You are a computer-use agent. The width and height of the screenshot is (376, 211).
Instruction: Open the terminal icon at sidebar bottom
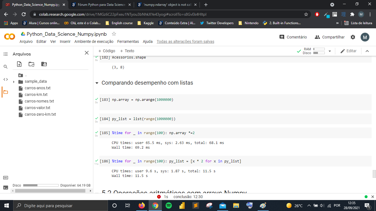[x=6, y=188]
